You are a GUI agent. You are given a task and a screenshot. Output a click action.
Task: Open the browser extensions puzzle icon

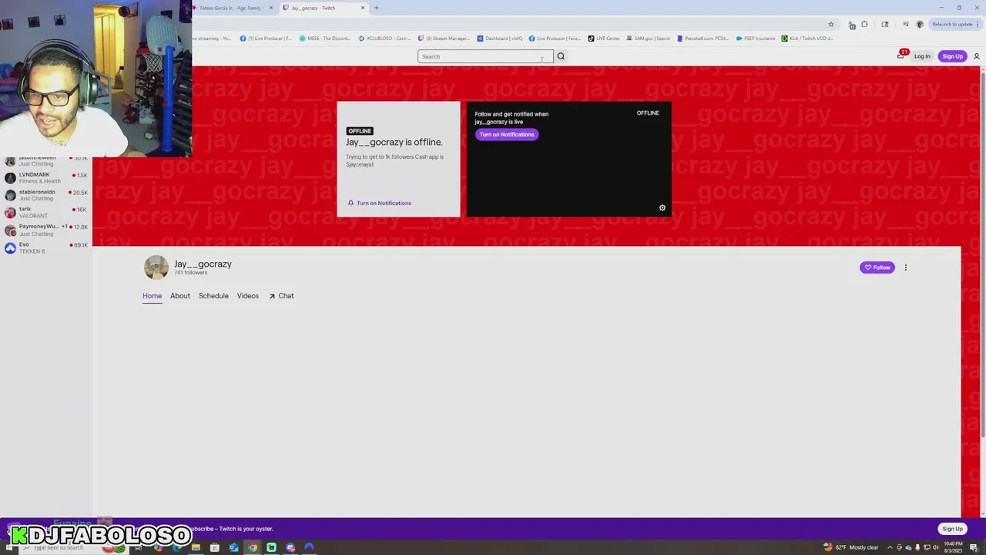[864, 24]
